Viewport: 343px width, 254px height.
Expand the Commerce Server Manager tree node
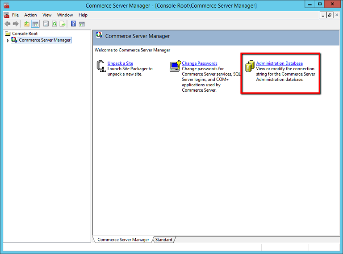[8, 40]
